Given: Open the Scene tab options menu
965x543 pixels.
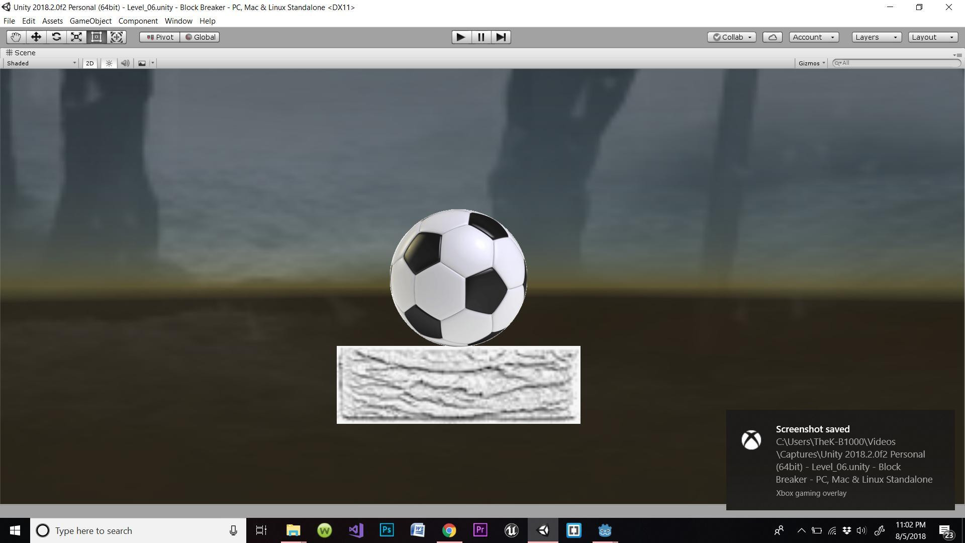Looking at the screenshot, I should pos(957,54).
